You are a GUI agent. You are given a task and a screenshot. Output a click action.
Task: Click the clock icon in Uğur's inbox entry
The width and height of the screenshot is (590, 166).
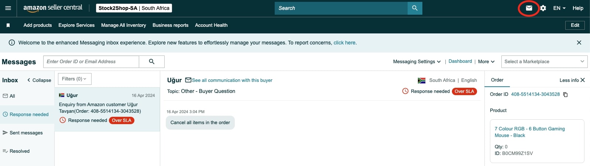(63, 120)
